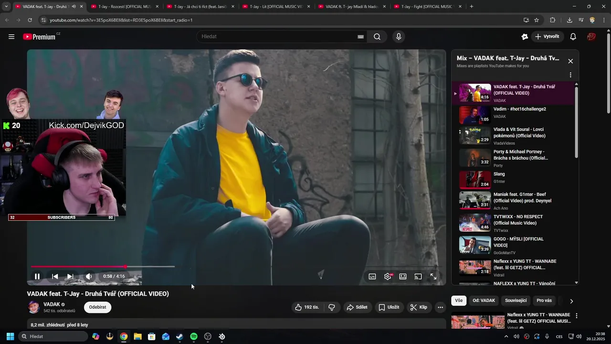Play Porty & Michael Portney Brácha s bráchou
This screenshot has height=344, width=611.
[513, 158]
